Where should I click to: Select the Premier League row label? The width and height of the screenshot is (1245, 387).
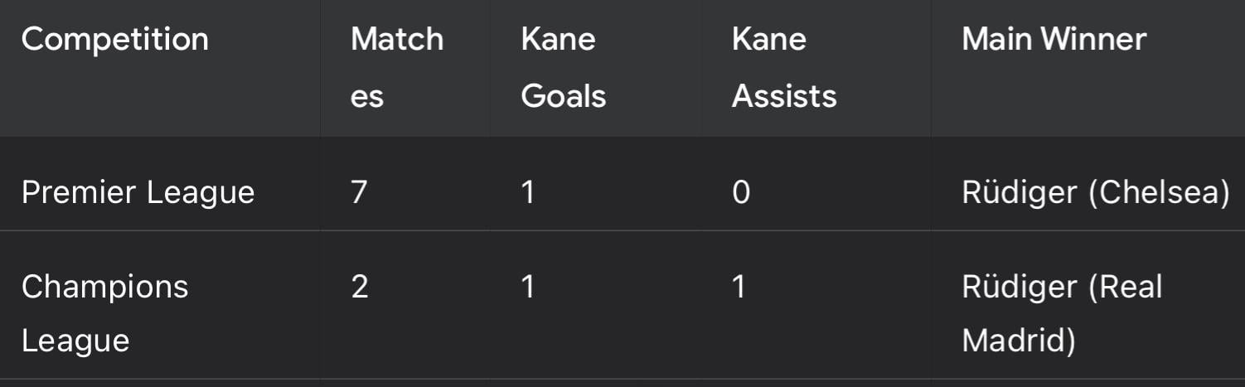[138, 192]
